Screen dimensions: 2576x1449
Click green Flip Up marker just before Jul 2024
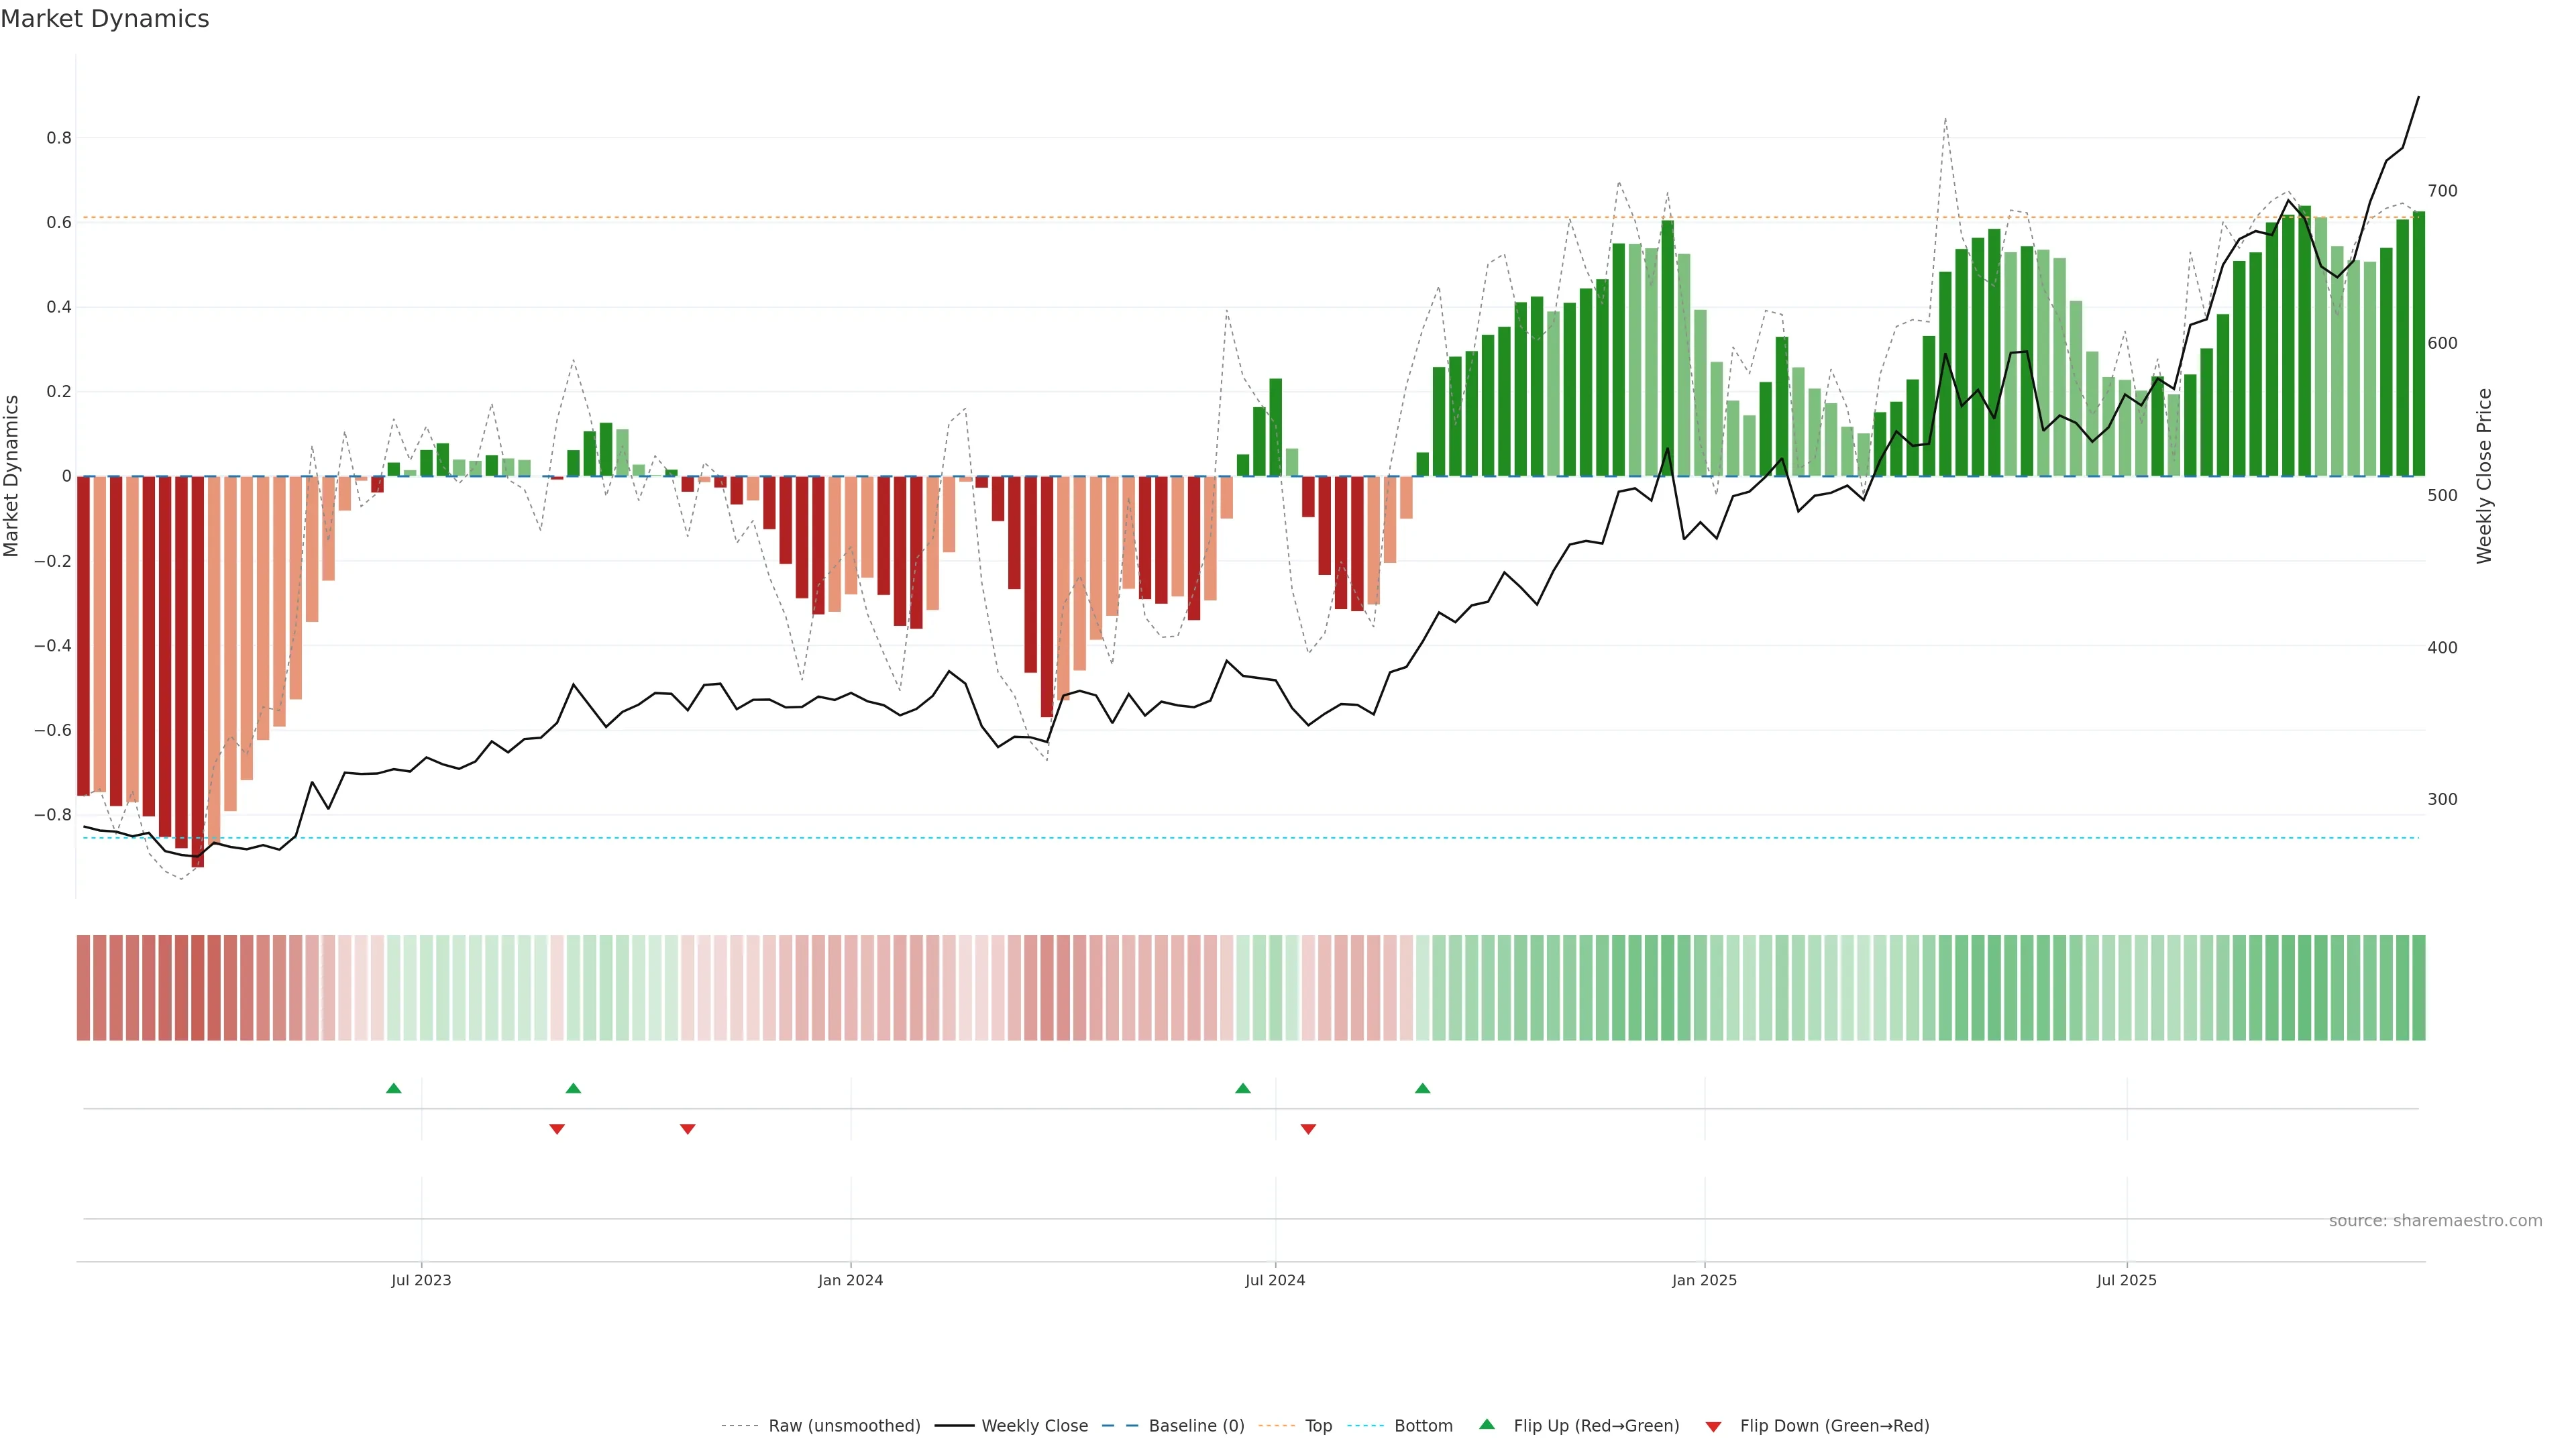click(x=1243, y=1088)
